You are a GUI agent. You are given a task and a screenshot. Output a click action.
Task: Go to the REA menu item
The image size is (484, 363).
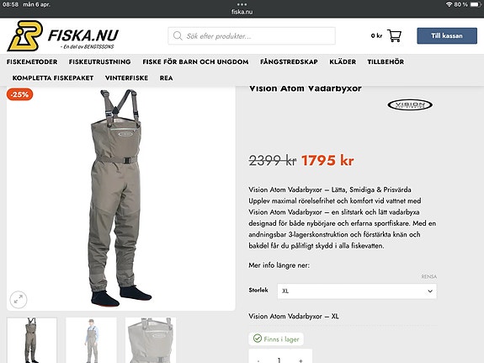click(x=166, y=78)
